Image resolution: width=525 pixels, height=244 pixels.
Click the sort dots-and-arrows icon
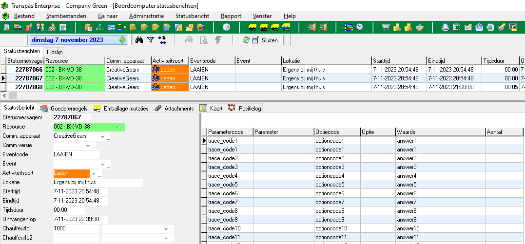pos(162,40)
